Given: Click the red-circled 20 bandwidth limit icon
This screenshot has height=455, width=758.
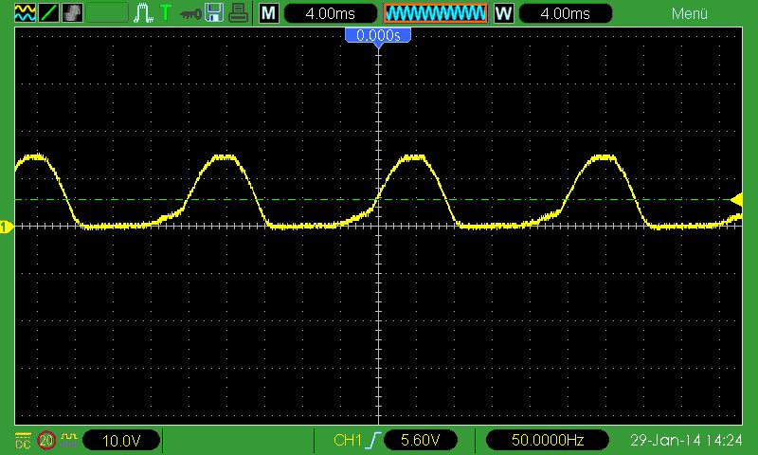Looking at the screenshot, I should [46, 440].
